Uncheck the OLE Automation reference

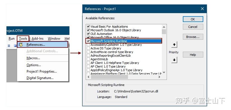pos(88,34)
